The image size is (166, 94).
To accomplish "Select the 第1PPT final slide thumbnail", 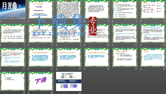I will 69,81.
